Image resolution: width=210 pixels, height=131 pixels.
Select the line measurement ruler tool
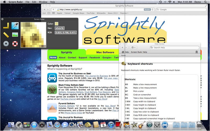coord(6,35)
